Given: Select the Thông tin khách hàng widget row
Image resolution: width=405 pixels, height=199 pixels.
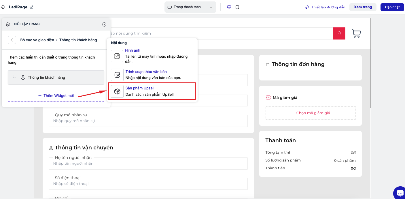Looking at the screenshot, I should pyautogui.click(x=56, y=77).
